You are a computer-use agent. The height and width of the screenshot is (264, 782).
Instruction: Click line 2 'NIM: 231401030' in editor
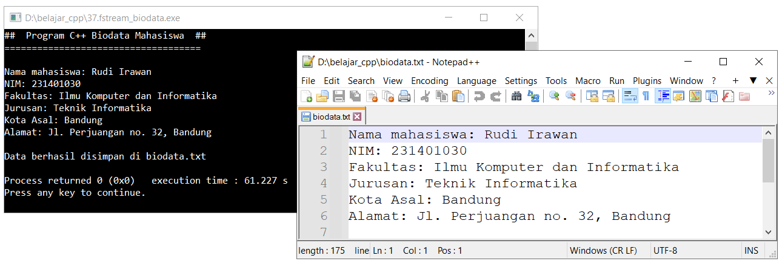click(407, 151)
